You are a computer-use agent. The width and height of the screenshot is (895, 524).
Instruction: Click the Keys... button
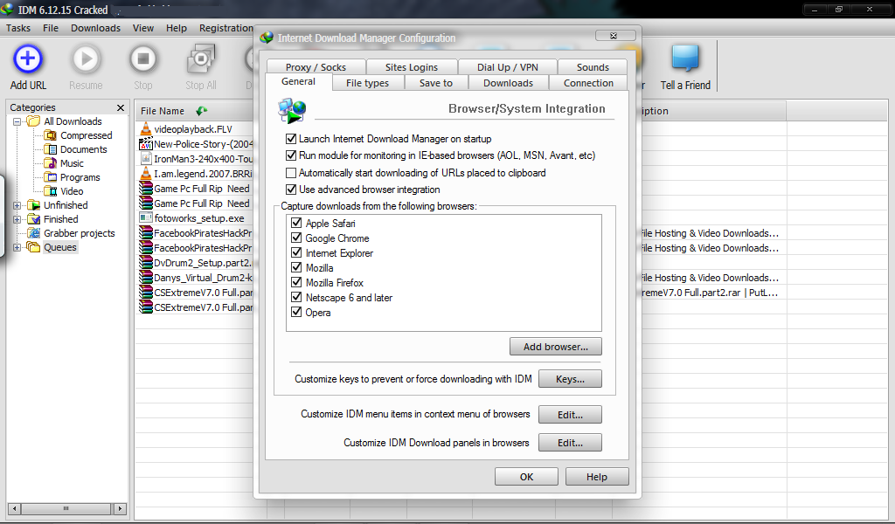570,379
